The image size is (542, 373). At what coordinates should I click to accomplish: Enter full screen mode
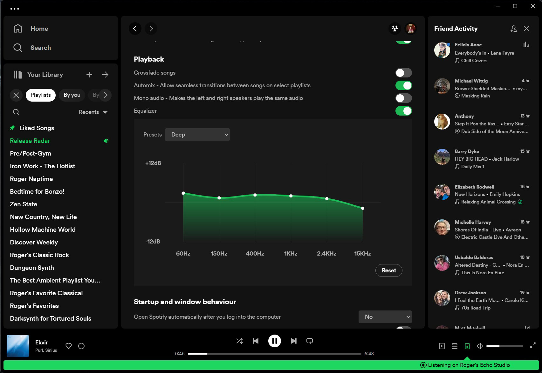pyautogui.click(x=533, y=345)
